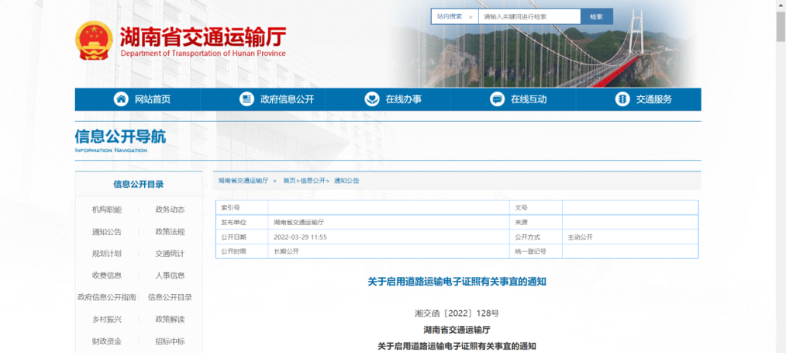This screenshot has height=353, width=786.
Task: Open the 在线办事 nav item
Action: coord(404,99)
